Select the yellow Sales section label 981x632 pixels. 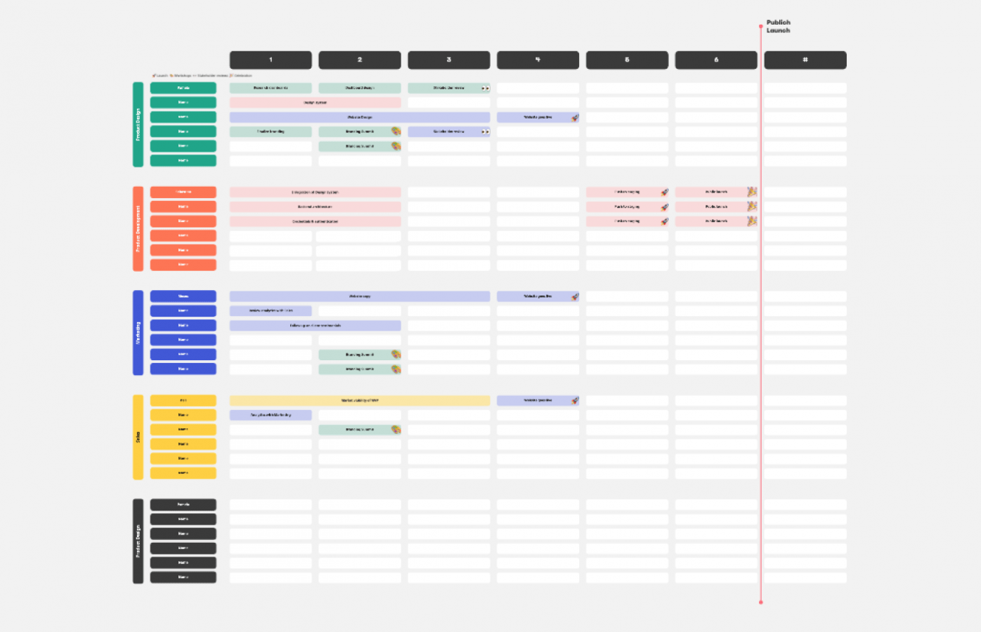pyautogui.click(x=138, y=437)
